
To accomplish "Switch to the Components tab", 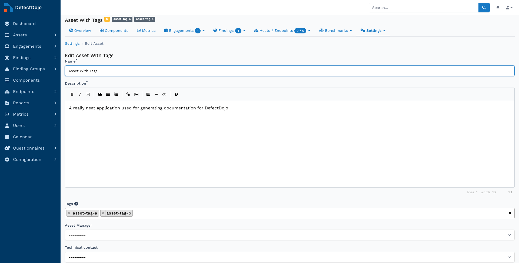I will point(114,31).
